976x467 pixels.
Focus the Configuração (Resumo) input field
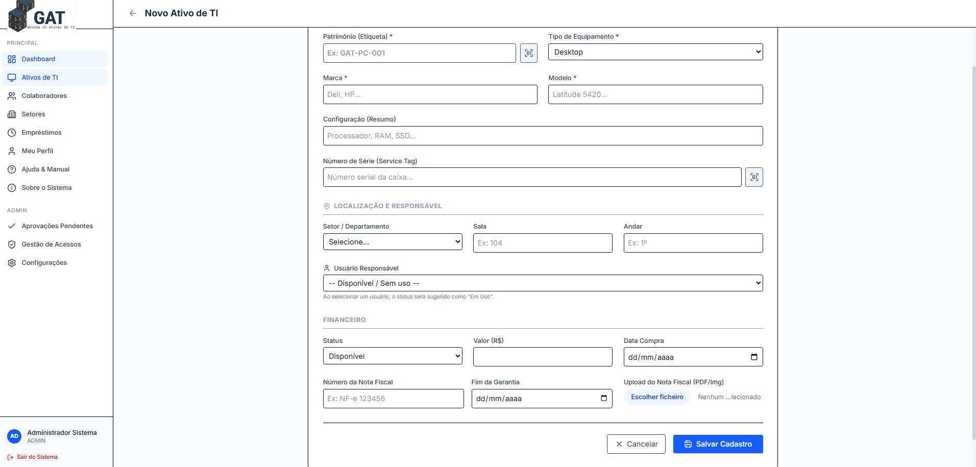point(542,136)
